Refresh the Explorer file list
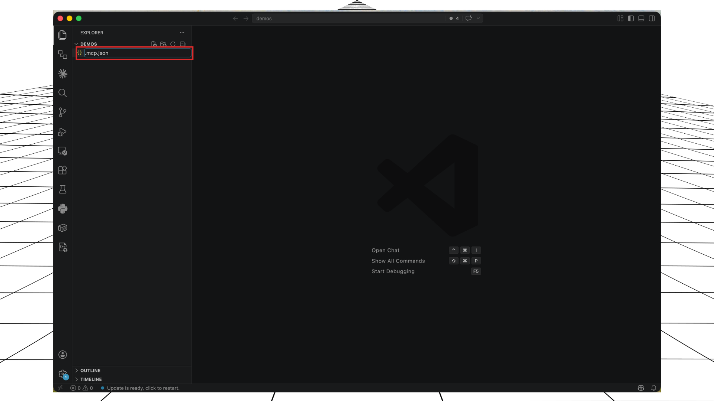Image resolution: width=714 pixels, height=401 pixels. 173,43
